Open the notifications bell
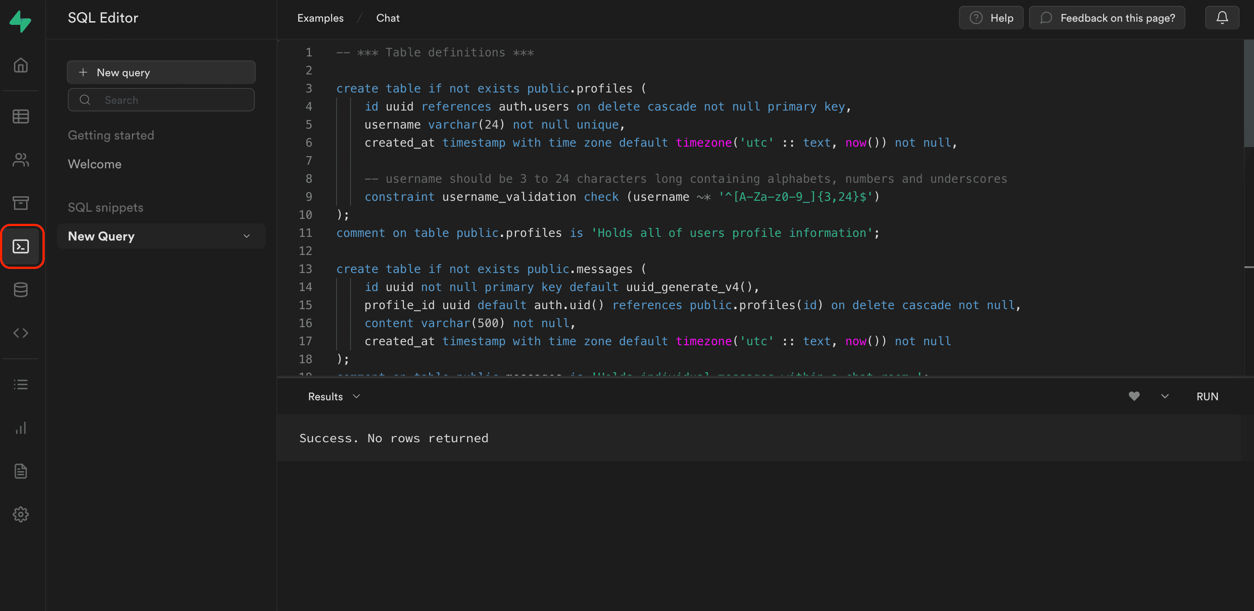The height and width of the screenshot is (611, 1254). 1222,18
